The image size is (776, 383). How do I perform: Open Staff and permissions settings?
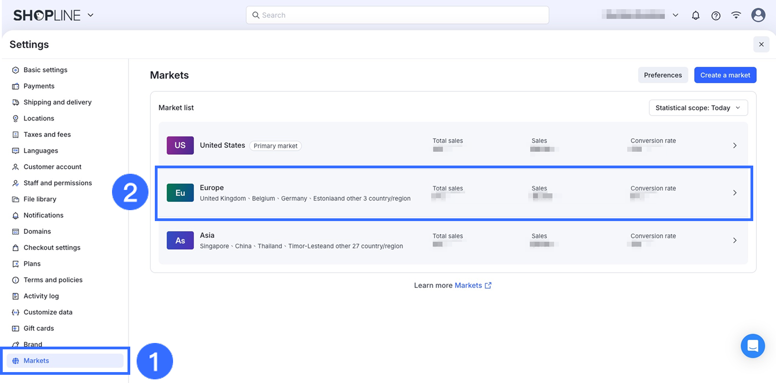[x=57, y=183]
